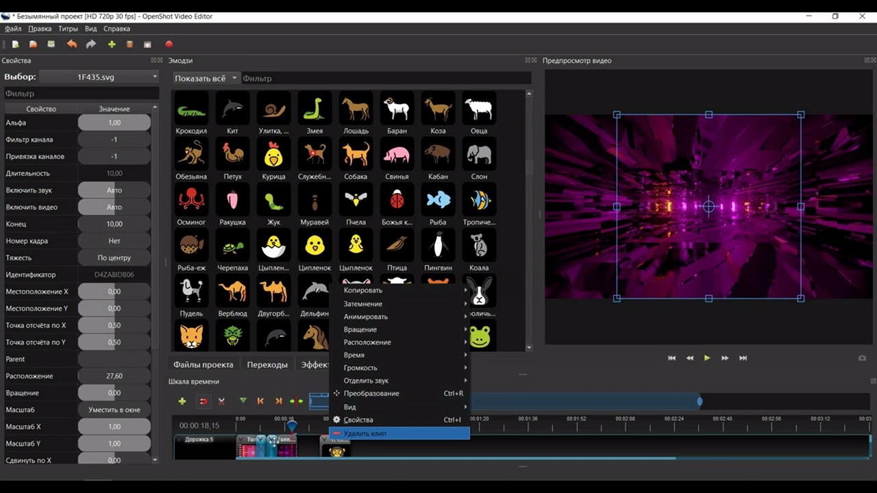Viewport: 877px width, 493px height.
Task: Click Удалить клип in the context menu
Action: pos(399,433)
